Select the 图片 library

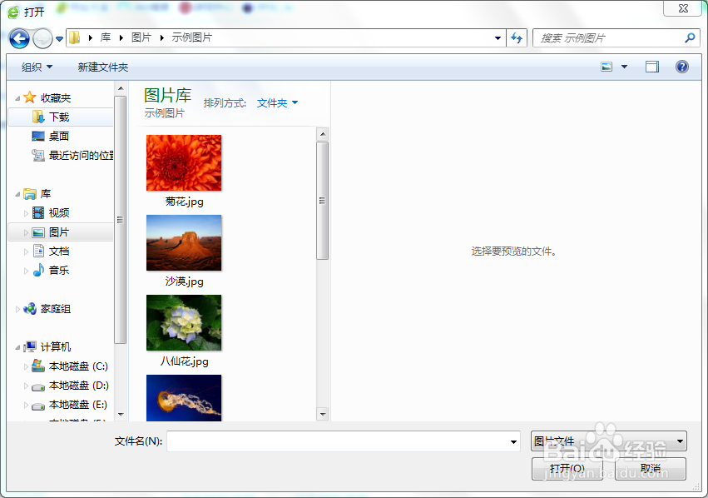click(x=59, y=232)
